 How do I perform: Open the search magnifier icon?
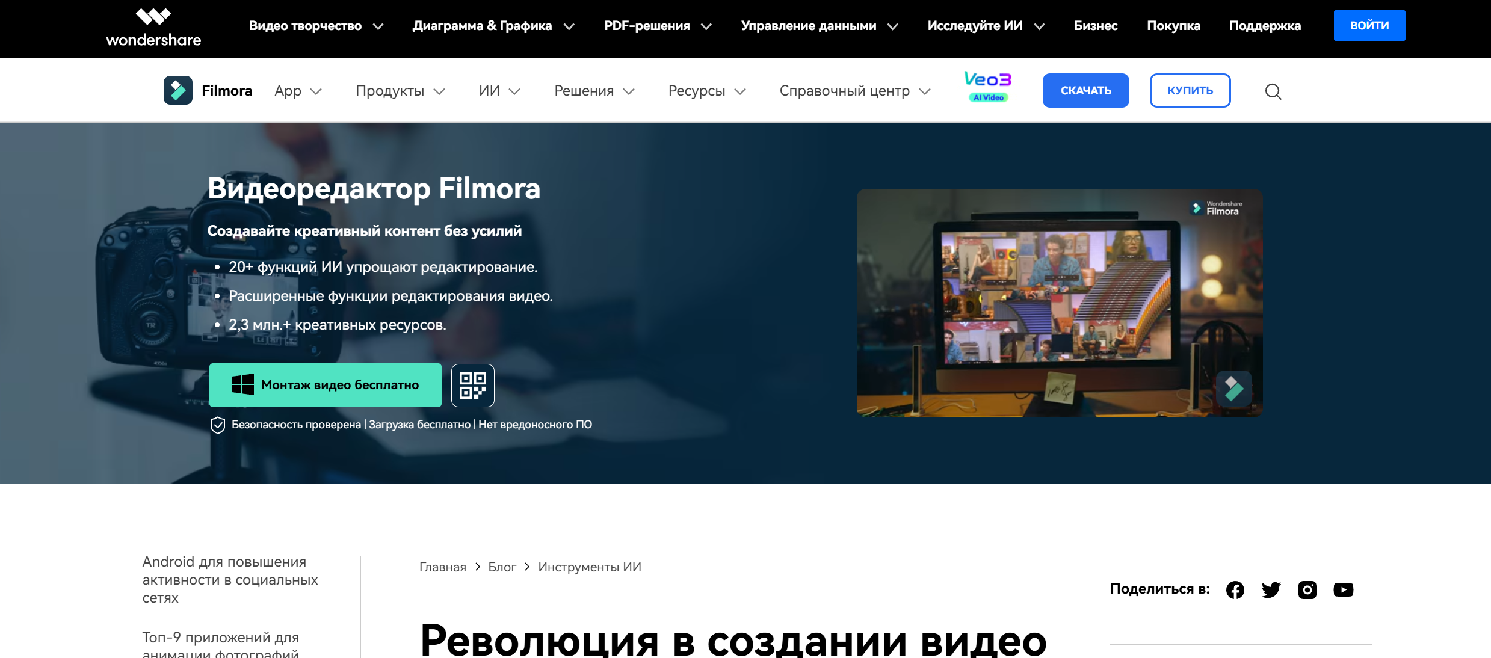(1273, 91)
